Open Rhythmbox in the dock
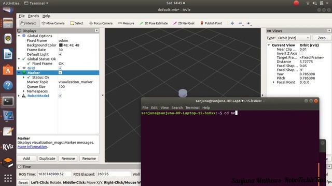This screenshot has height=186, width=332. coord(8,39)
